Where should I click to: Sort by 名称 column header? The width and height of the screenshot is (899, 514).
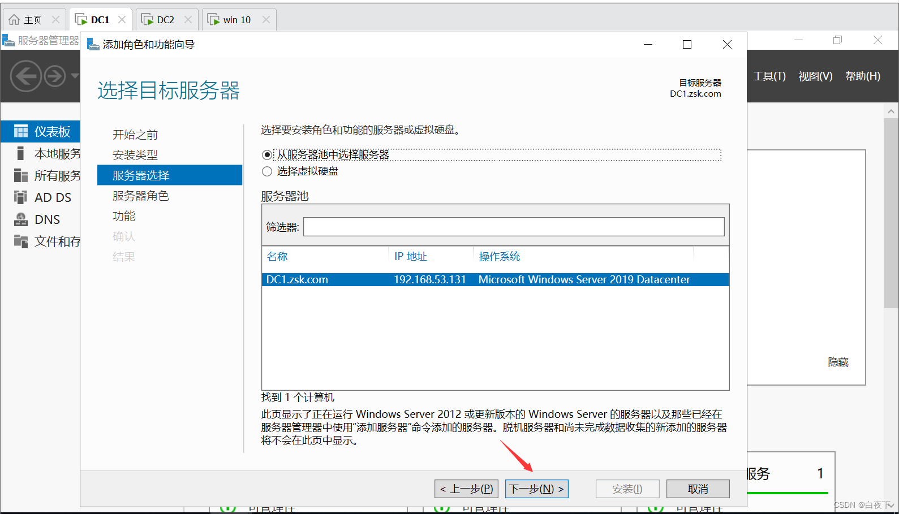[x=277, y=257]
